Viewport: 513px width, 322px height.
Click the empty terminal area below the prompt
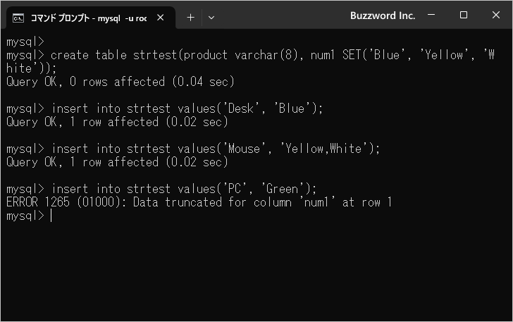point(256,271)
